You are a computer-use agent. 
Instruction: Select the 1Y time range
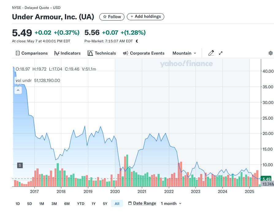[x=94, y=204]
